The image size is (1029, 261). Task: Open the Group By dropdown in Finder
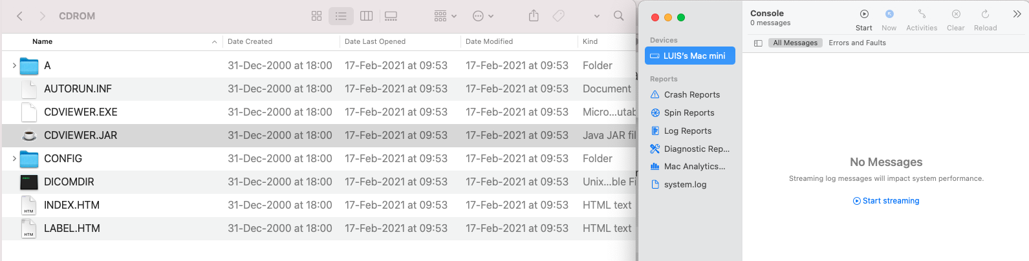445,16
